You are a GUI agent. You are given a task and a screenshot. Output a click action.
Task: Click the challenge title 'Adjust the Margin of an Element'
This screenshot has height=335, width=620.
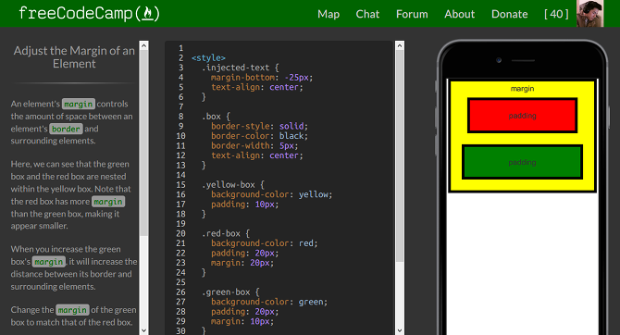(x=74, y=57)
